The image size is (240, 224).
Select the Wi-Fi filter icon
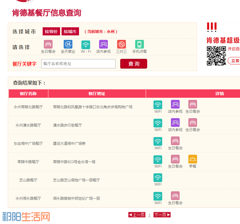[86, 45]
